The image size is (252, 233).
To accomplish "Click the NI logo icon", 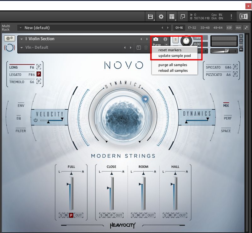I will pos(243,16).
